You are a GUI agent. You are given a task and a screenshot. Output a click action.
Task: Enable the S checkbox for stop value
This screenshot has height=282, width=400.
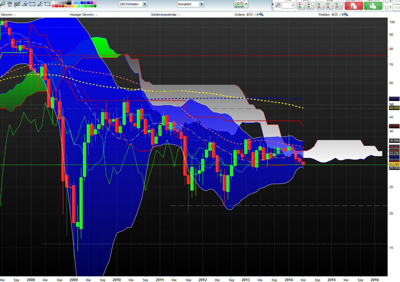387,2
